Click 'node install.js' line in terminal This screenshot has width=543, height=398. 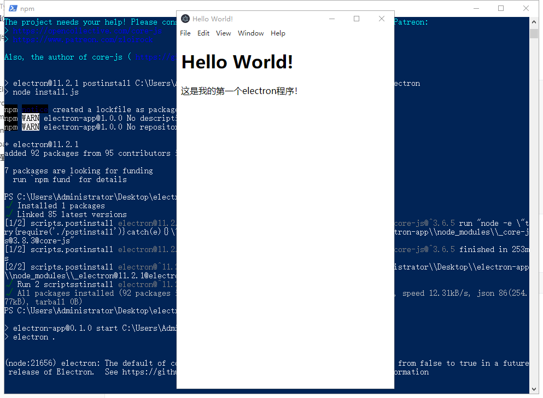click(41, 92)
